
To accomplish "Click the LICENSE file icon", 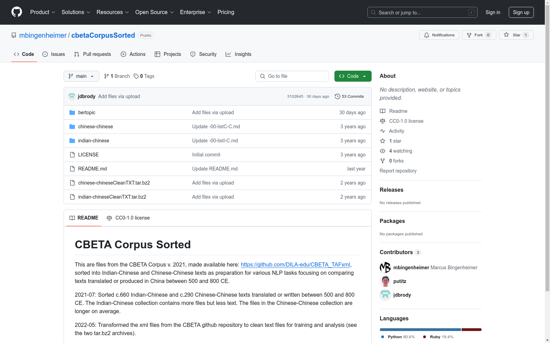I will (72, 155).
